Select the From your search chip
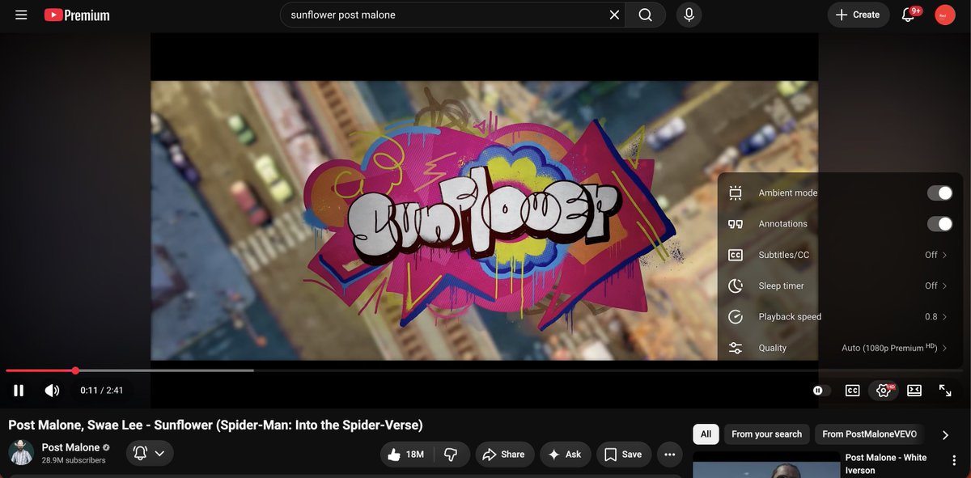The width and height of the screenshot is (971, 478). (766, 434)
